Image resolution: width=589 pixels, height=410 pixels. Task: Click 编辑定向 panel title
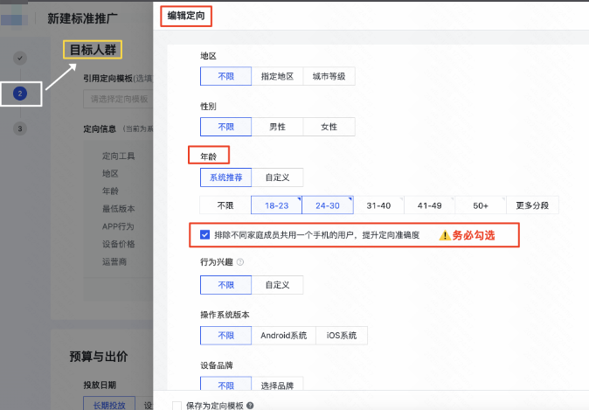[x=186, y=16]
